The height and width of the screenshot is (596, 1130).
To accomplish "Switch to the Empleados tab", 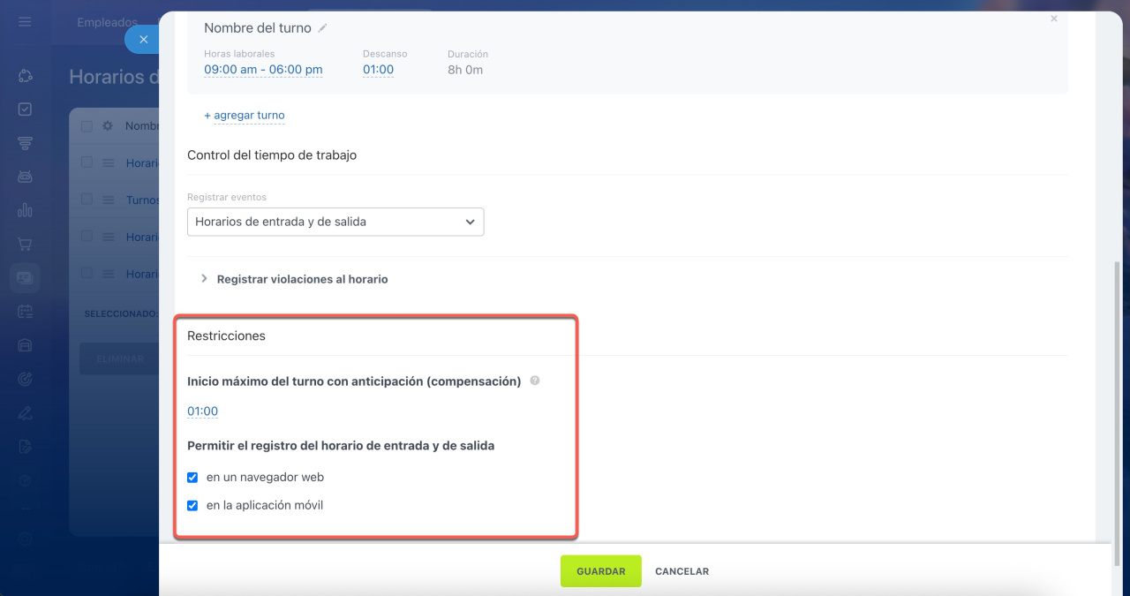I will click(108, 22).
